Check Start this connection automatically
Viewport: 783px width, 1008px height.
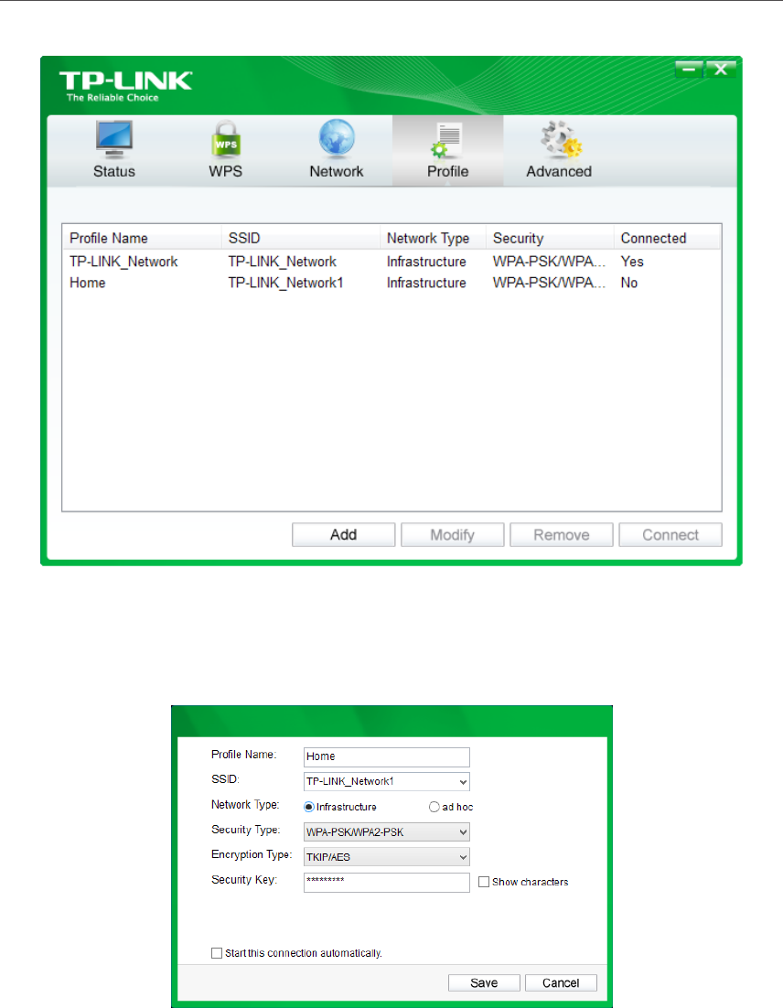tap(217, 953)
